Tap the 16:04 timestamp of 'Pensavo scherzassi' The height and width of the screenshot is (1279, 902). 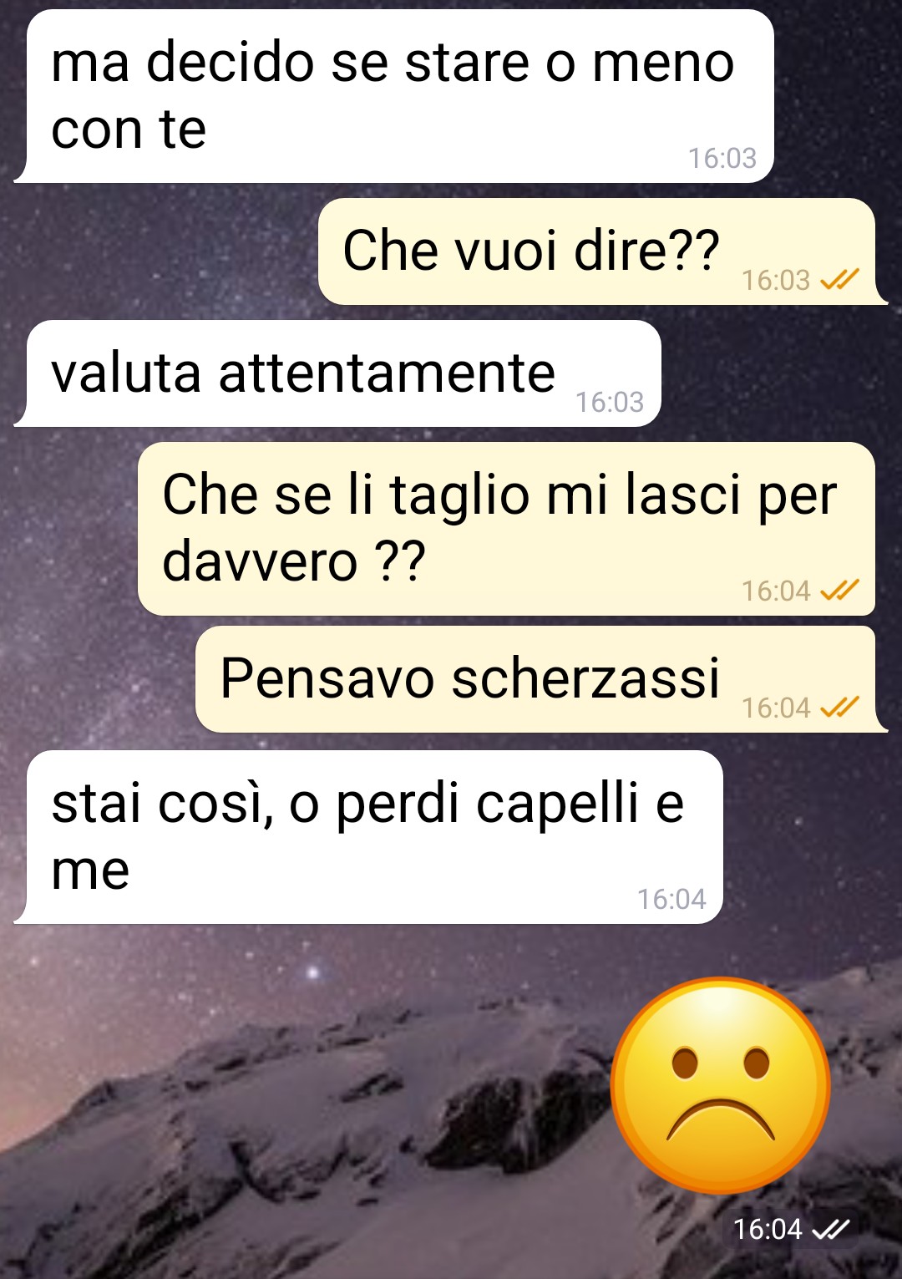coord(776,708)
